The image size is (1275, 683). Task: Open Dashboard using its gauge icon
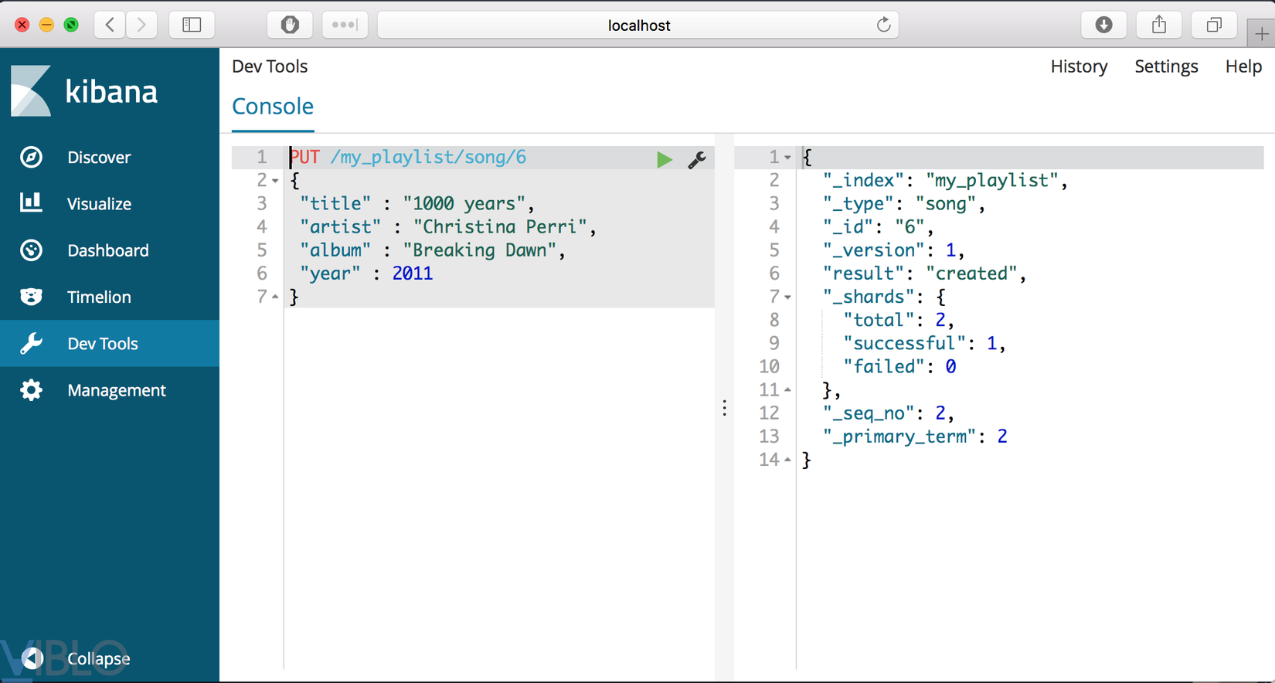31,250
